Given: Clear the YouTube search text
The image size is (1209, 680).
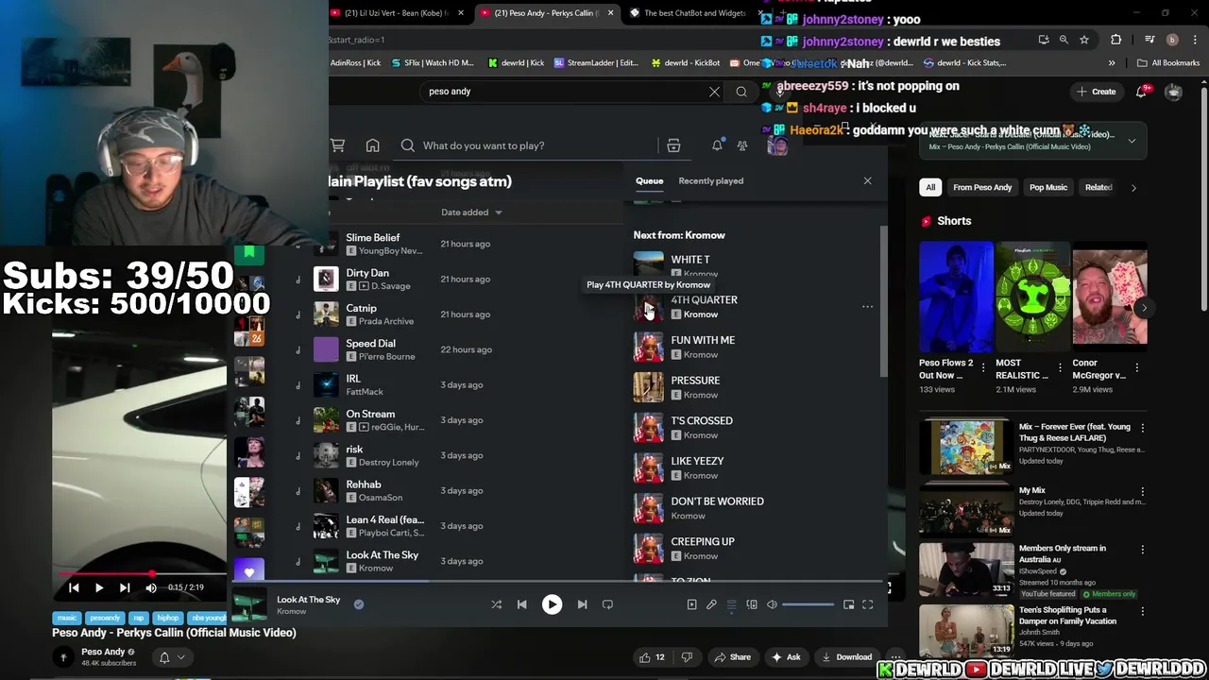Looking at the screenshot, I should (714, 92).
